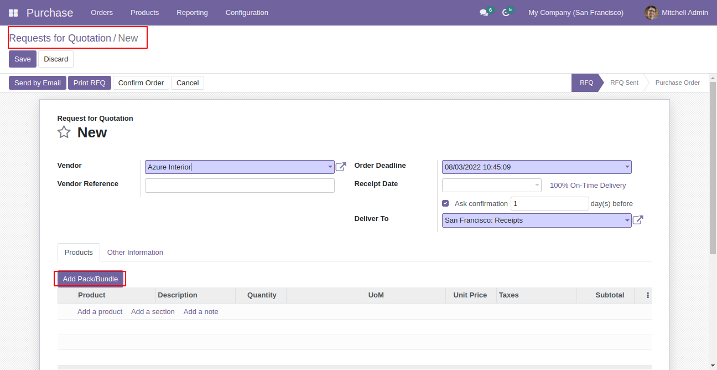This screenshot has width=717, height=370.
Task: Click the Confirm Order button
Action: click(141, 83)
